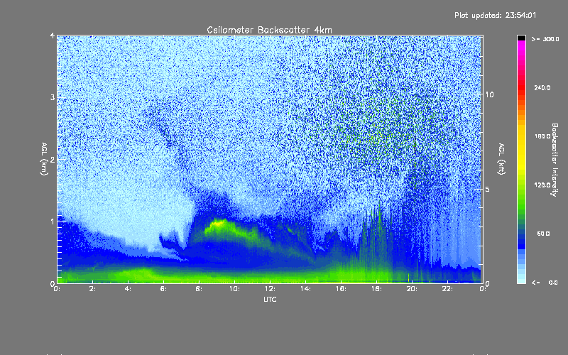Click inside the ceilometer backscatter plot area
Screen dimensions: 568x355
(x=270, y=159)
